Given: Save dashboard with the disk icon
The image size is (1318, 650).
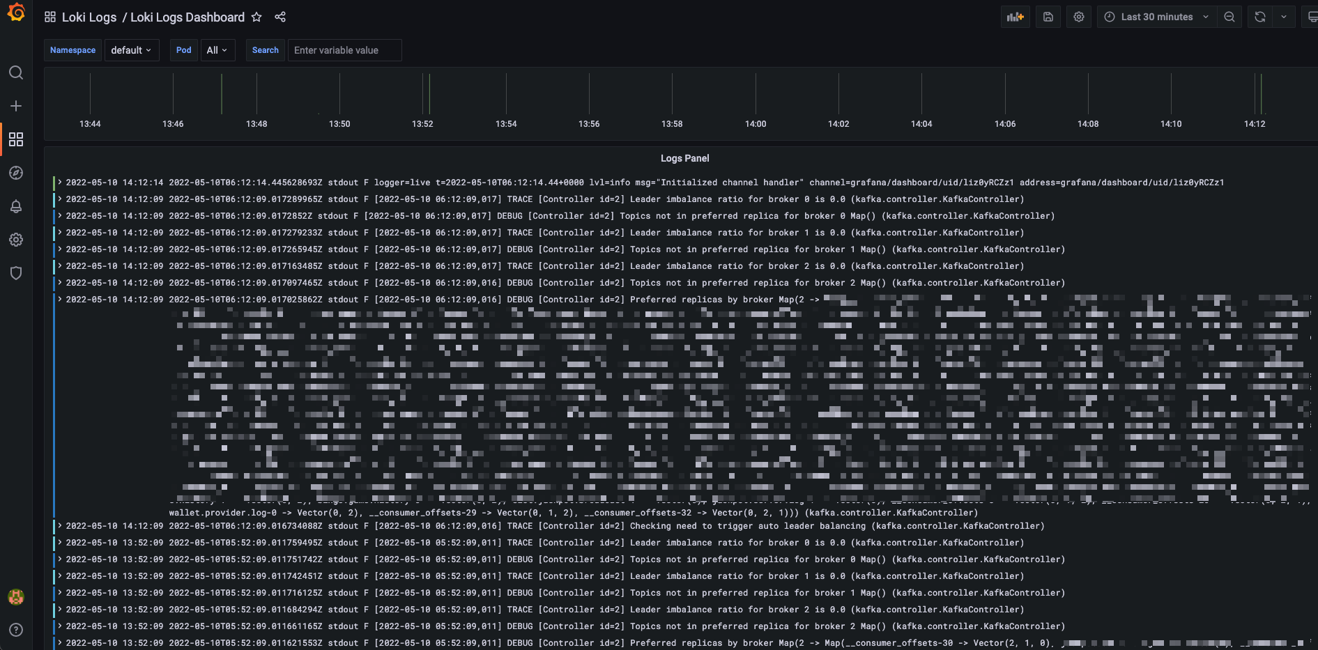Looking at the screenshot, I should (x=1048, y=17).
